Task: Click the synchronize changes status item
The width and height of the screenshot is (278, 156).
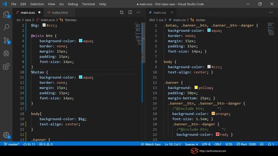Action: 29,144
